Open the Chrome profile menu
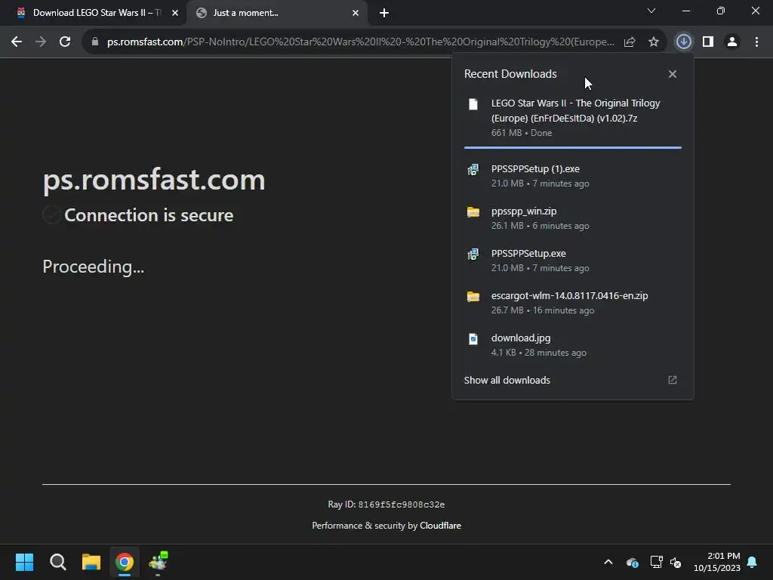773x580 pixels. click(732, 42)
